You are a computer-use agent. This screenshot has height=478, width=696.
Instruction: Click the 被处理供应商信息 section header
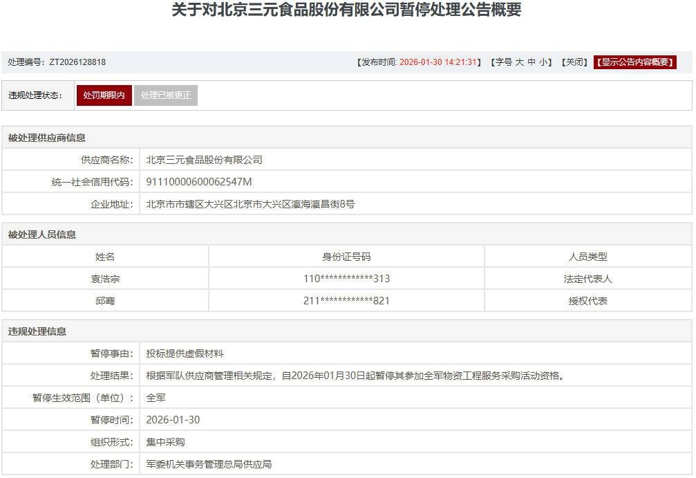click(x=47, y=138)
